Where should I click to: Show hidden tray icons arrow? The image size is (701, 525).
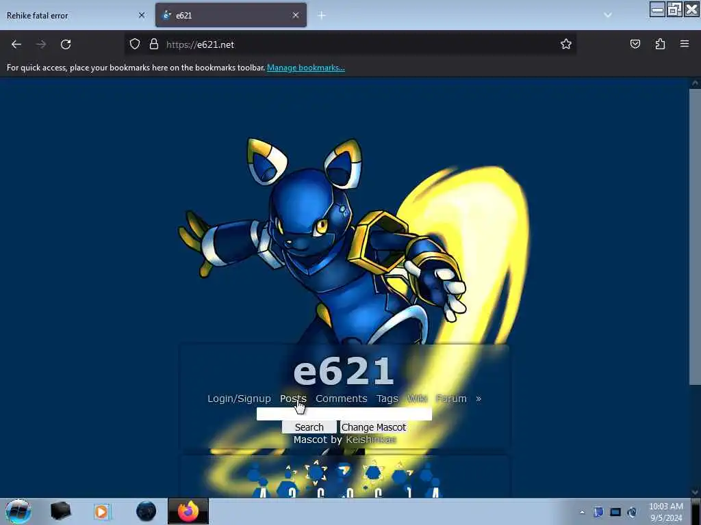click(582, 512)
